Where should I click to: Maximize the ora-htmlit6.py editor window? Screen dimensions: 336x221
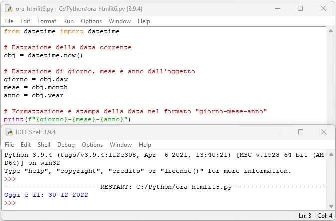pyautogui.click(x=300, y=8)
